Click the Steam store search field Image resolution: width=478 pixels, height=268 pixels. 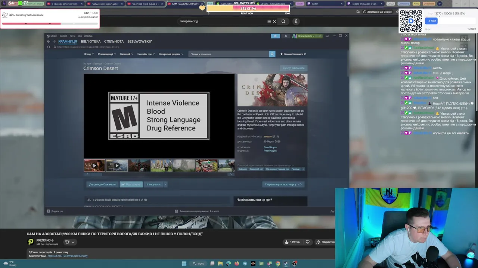229,54
